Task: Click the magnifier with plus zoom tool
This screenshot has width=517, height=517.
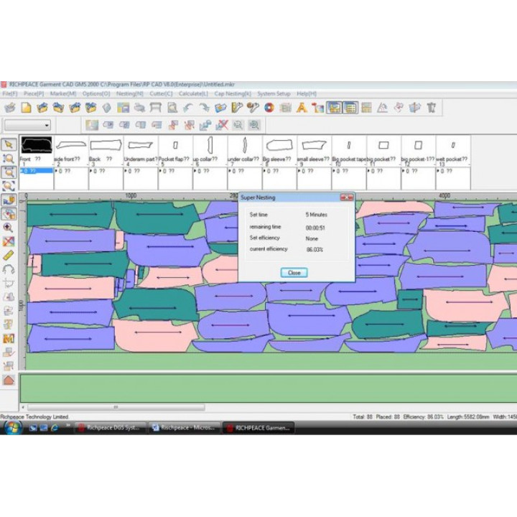Action: tap(8, 227)
